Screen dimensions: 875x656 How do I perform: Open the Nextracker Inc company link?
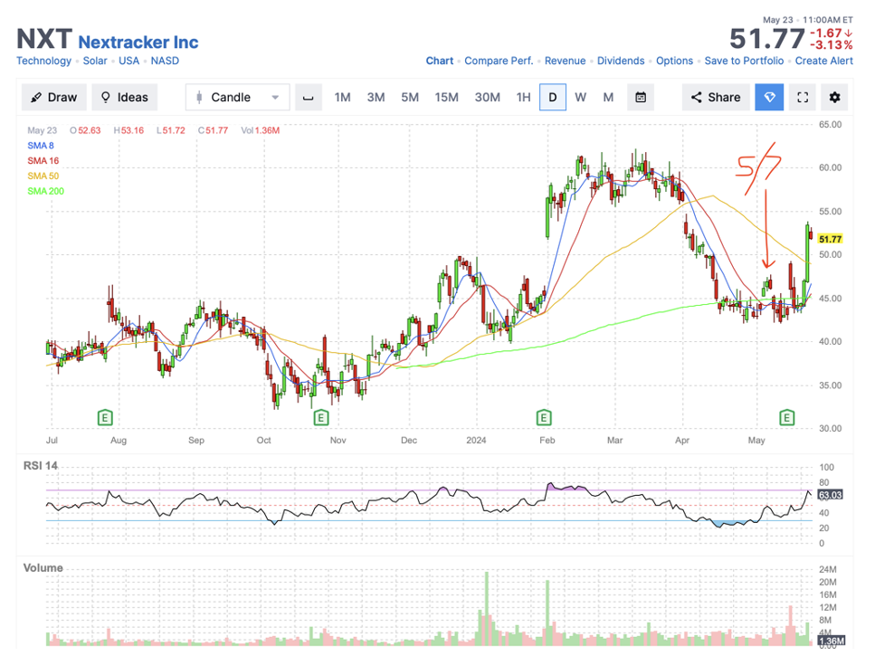tap(138, 43)
